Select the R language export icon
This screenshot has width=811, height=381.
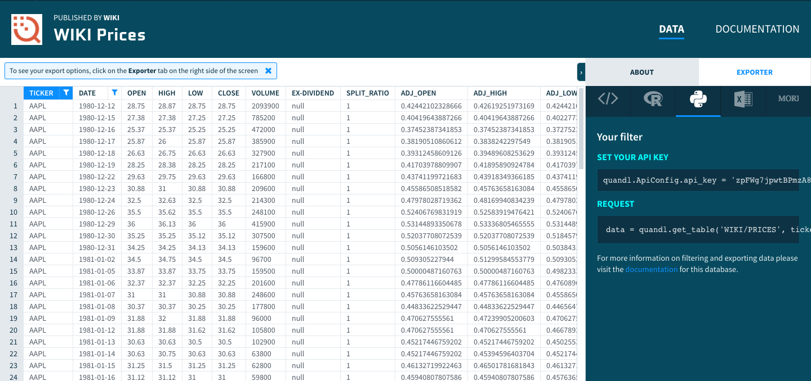coord(653,99)
